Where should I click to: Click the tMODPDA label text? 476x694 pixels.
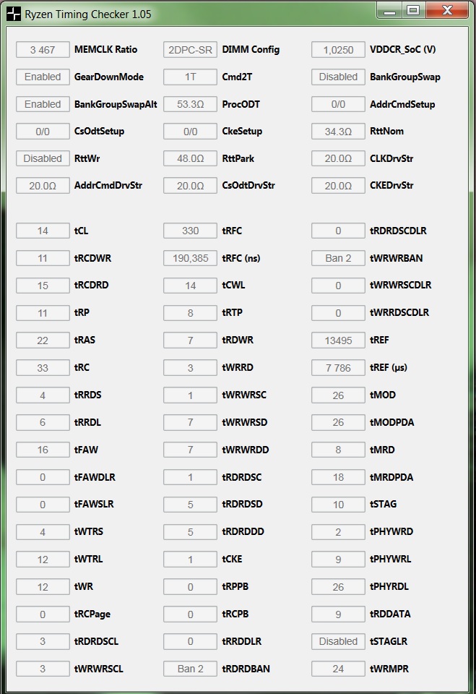[391, 423]
